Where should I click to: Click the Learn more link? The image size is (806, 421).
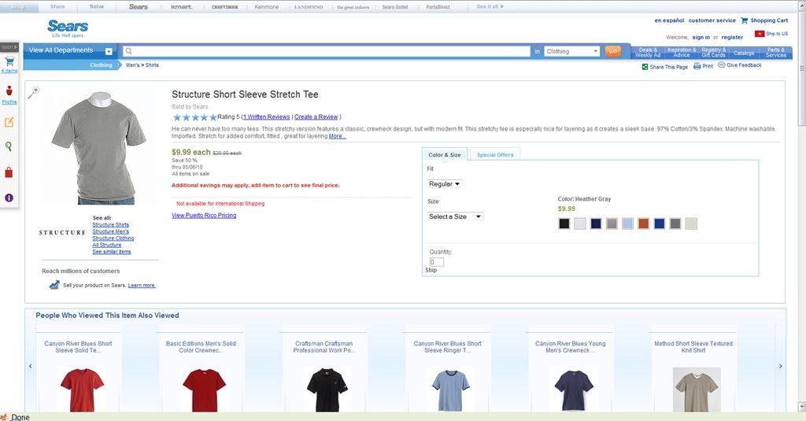(x=142, y=286)
